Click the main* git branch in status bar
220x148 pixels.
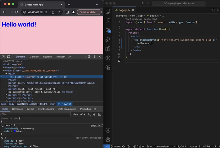(x=116, y=146)
